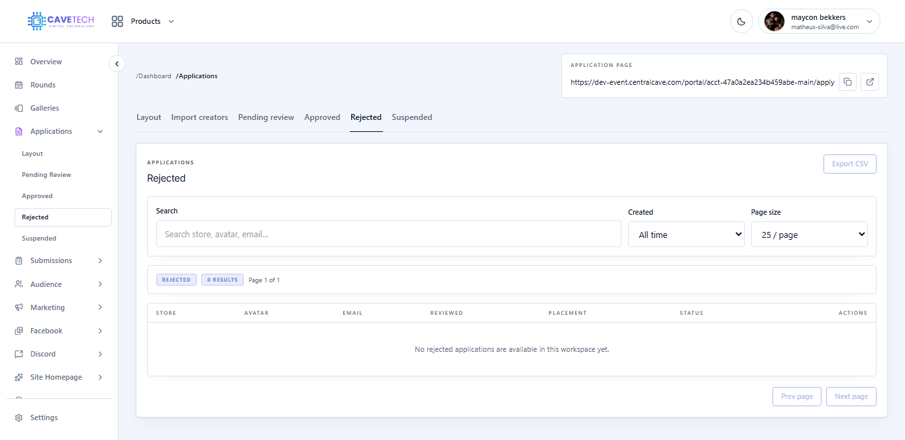Expand the Discord sidebar section

(x=101, y=354)
